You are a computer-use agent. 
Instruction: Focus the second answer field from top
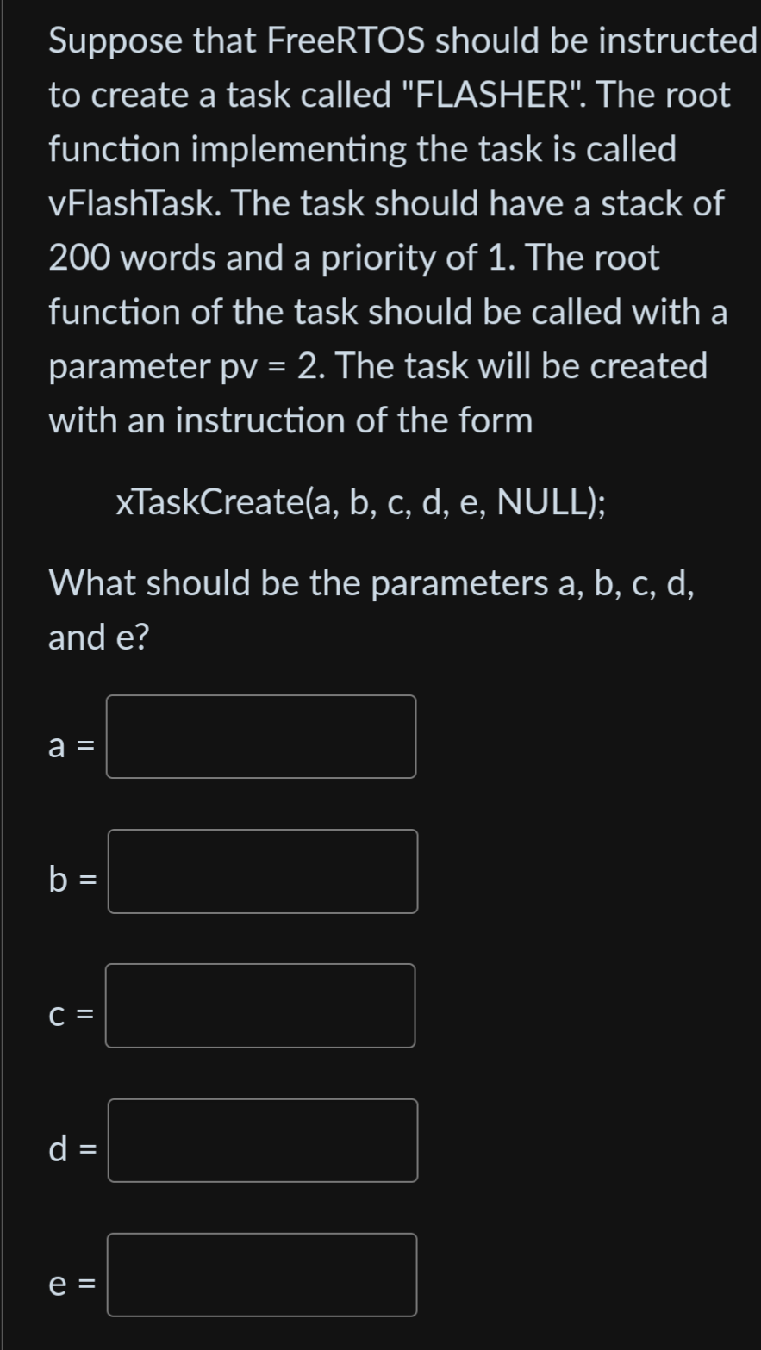(x=262, y=872)
